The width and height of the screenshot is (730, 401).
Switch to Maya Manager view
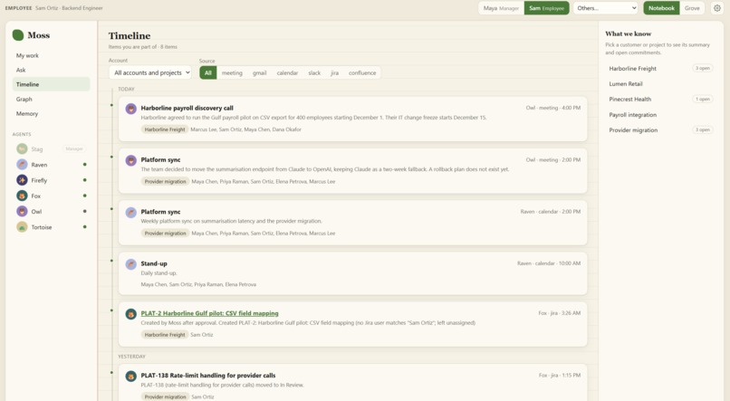coord(501,8)
